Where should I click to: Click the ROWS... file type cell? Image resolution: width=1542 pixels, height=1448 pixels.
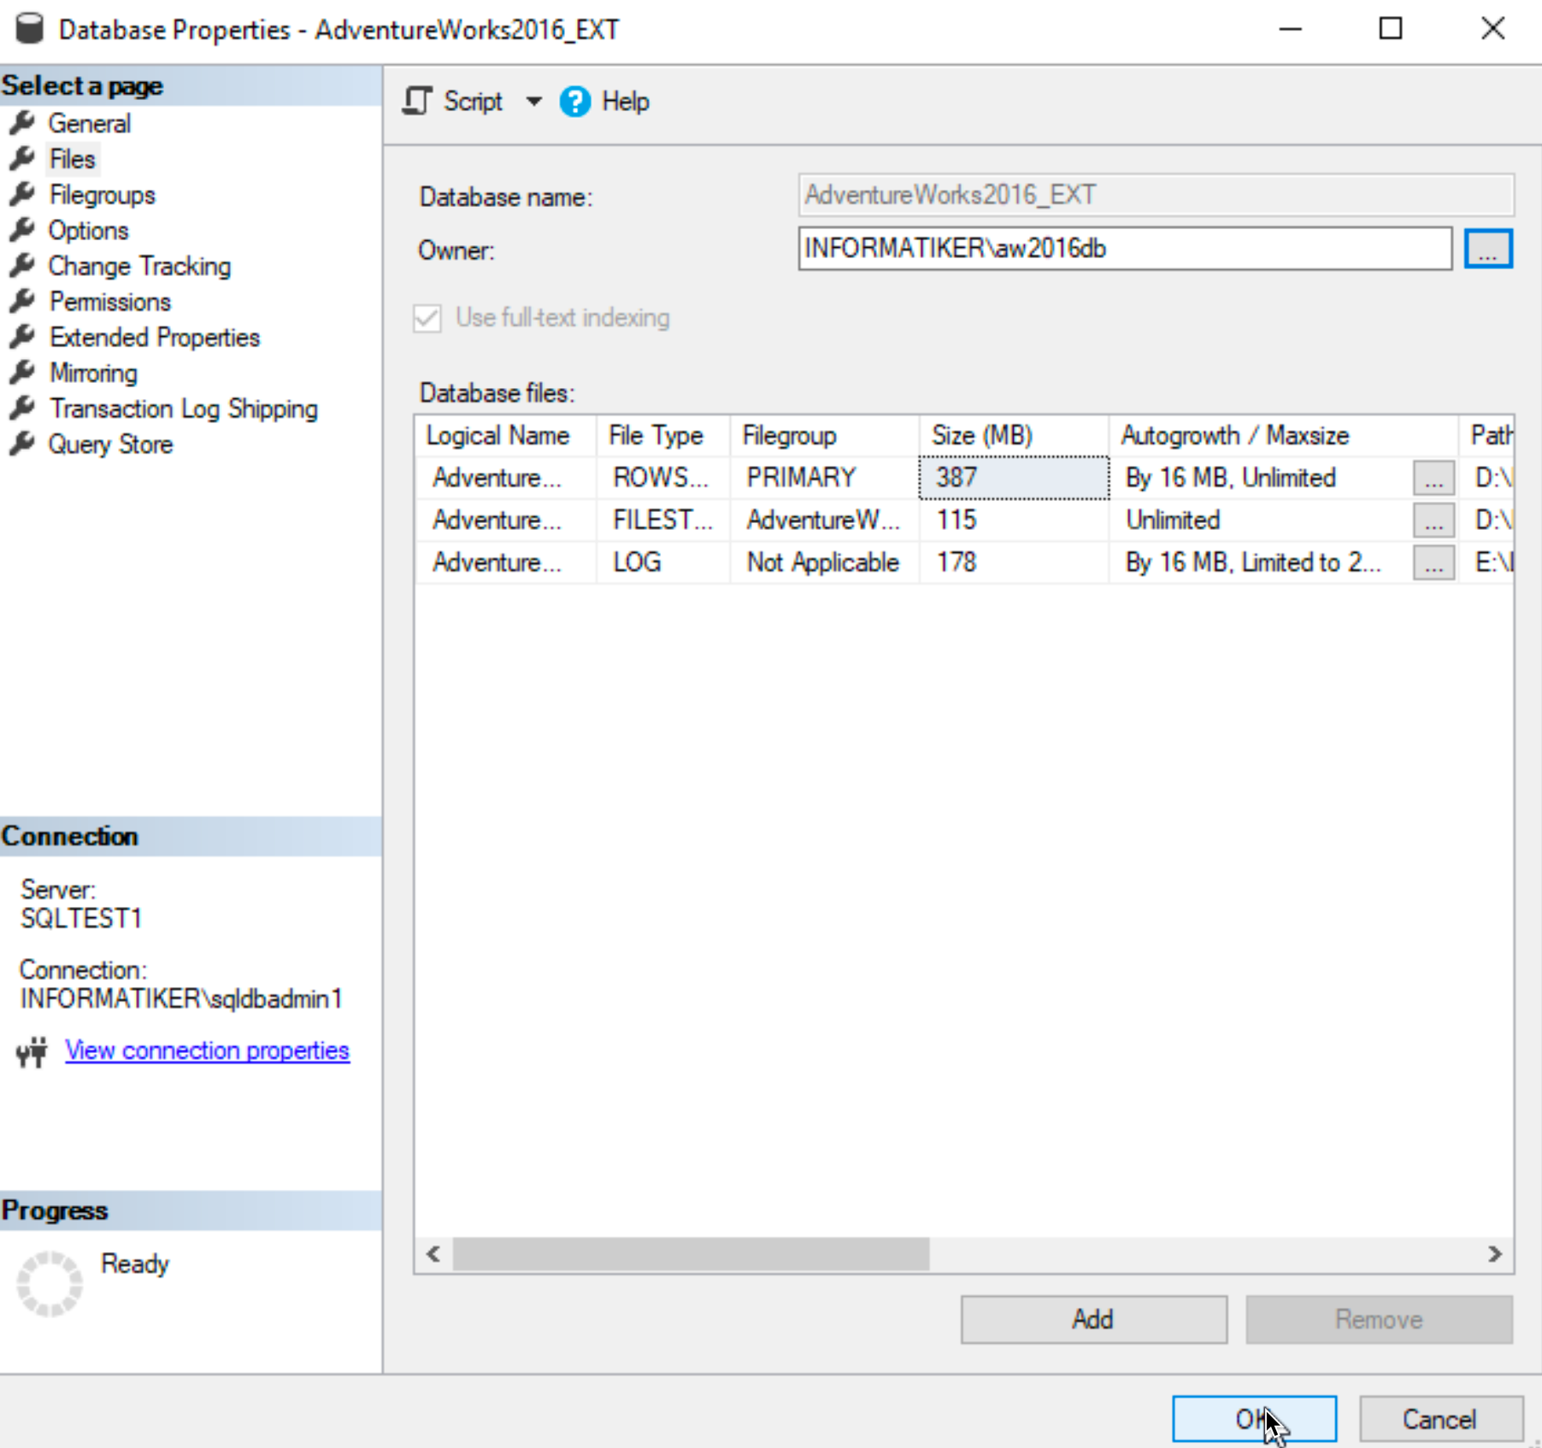663,477
